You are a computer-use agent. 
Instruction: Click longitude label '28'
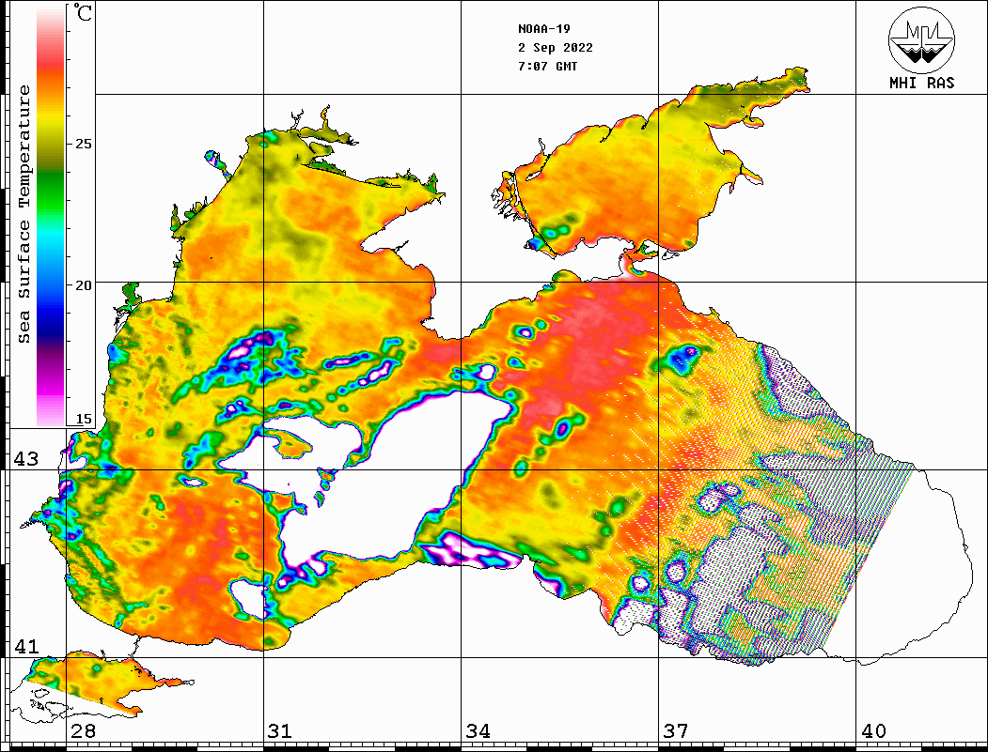pos(83,730)
